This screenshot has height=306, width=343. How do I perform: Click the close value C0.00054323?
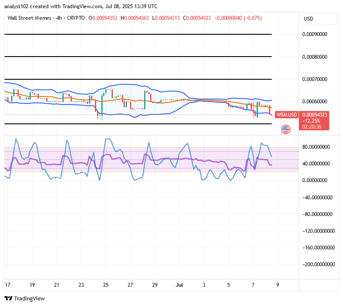[x=197, y=18]
